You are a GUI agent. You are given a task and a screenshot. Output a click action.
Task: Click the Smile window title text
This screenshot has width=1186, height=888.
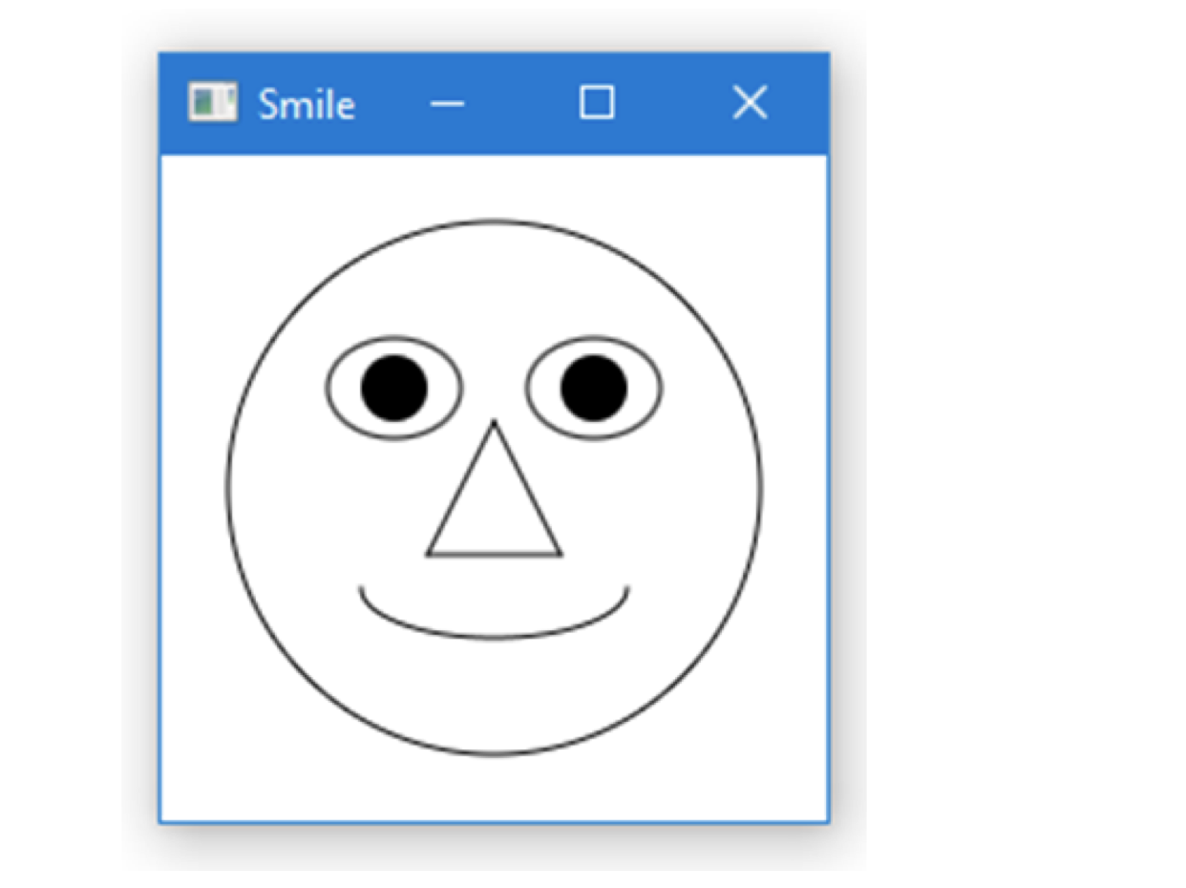pos(304,103)
